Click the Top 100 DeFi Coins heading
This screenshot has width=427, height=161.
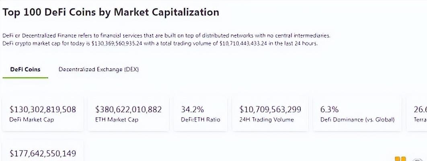point(111,12)
